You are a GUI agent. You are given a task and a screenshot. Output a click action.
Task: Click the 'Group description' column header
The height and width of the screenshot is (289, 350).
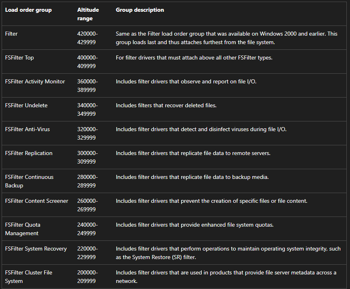140,10
